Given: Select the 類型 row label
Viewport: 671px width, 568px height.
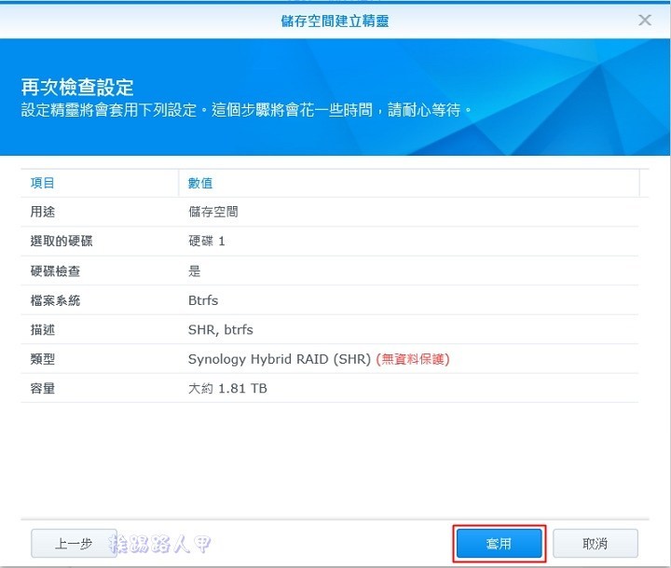Looking at the screenshot, I should 43,358.
